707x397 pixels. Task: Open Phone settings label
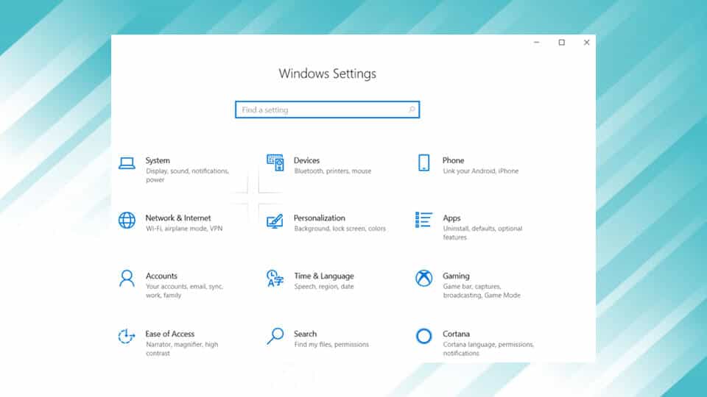(x=453, y=160)
